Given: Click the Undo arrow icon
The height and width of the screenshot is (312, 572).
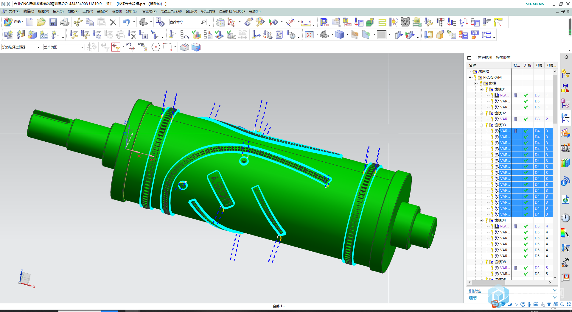Looking at the screenshot, I should point(126,22).
